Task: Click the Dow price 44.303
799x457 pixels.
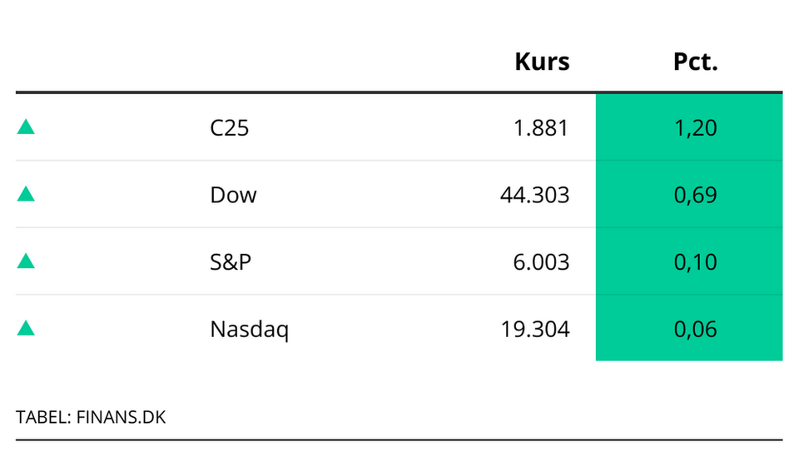Action: point(533,195)
